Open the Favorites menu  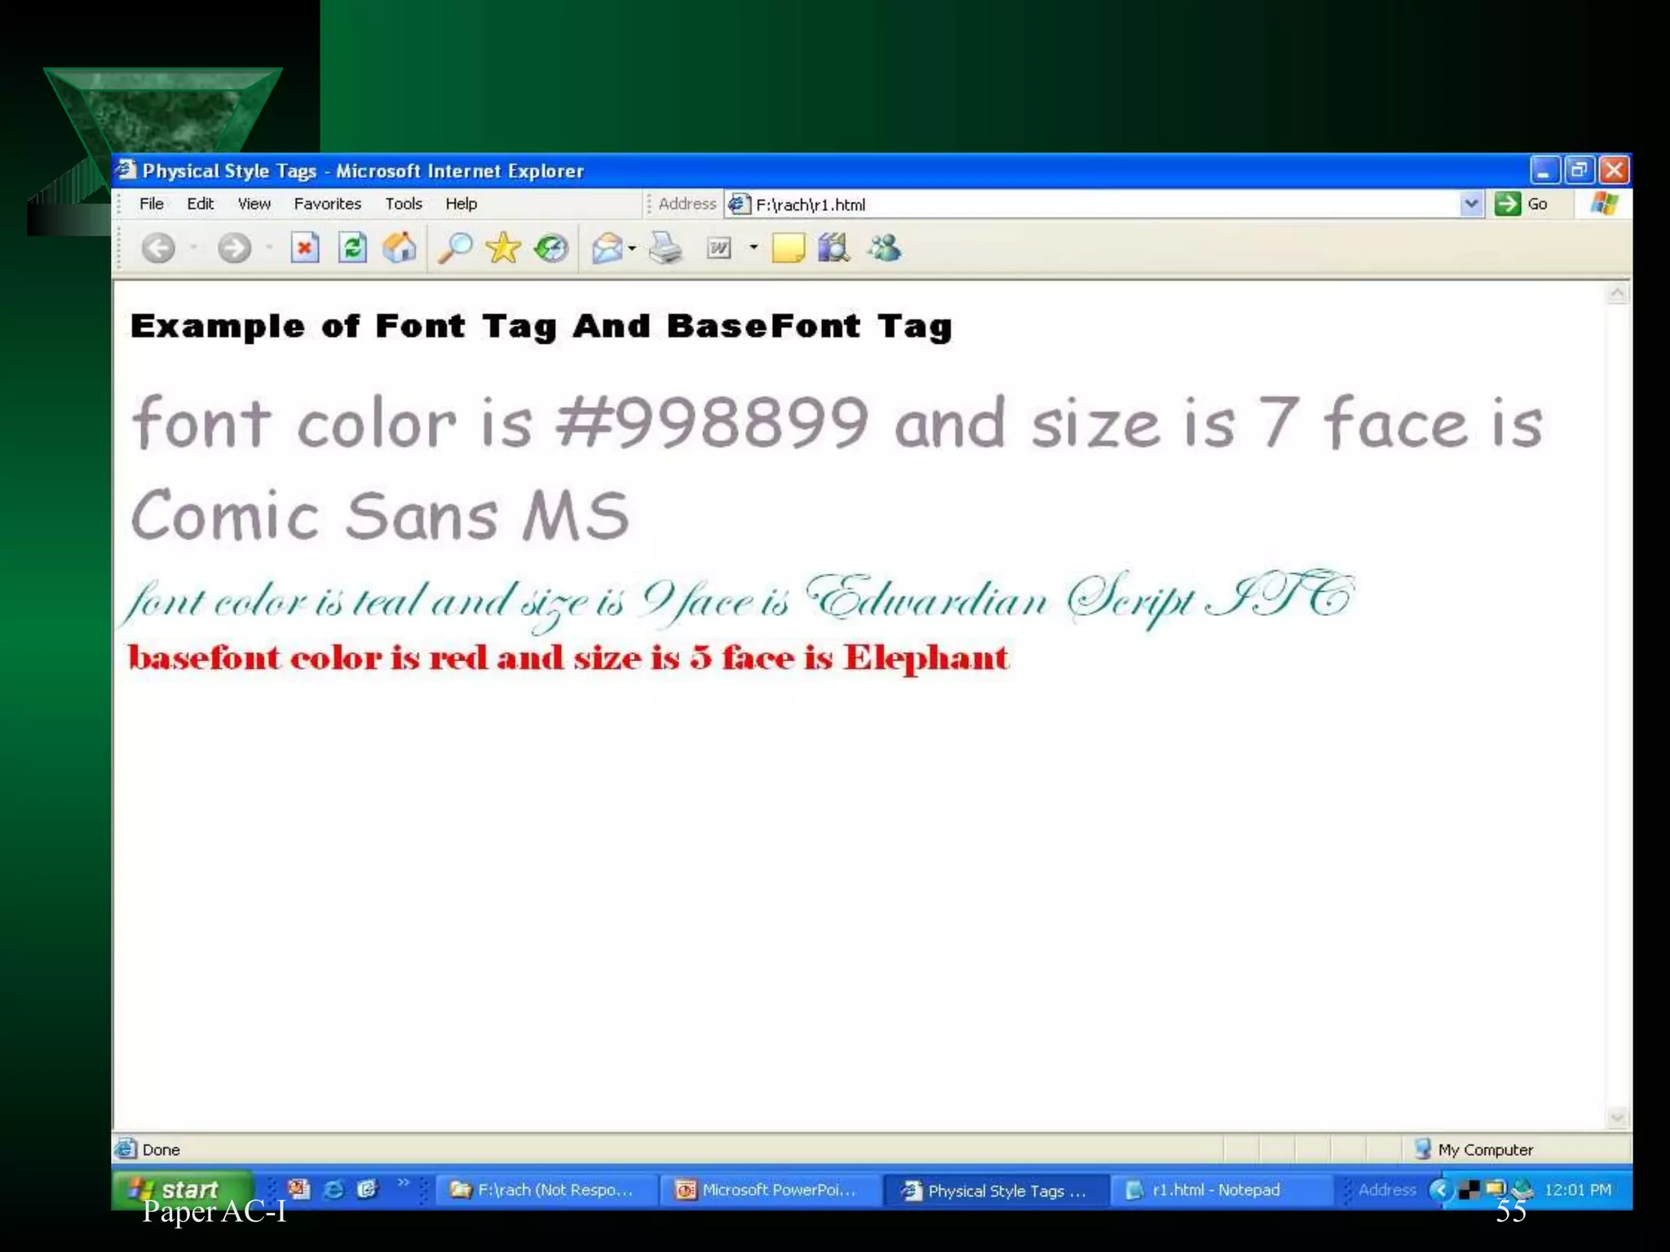(x=327, y=204)
